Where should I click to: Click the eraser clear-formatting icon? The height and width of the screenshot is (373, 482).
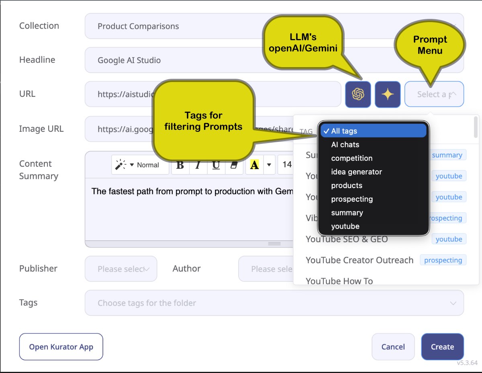(235, 165)
